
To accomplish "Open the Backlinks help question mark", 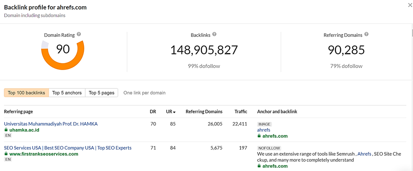I will (214, 34).
